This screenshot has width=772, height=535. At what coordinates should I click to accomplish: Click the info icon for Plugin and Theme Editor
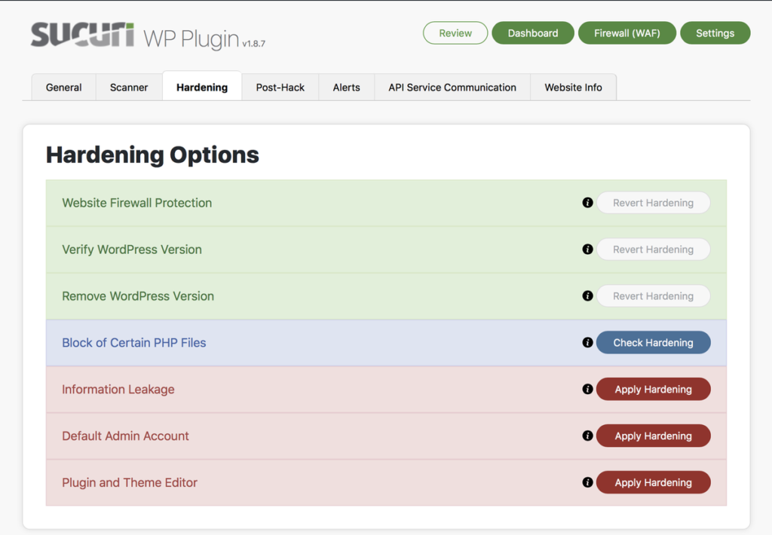tap(587, 481)
